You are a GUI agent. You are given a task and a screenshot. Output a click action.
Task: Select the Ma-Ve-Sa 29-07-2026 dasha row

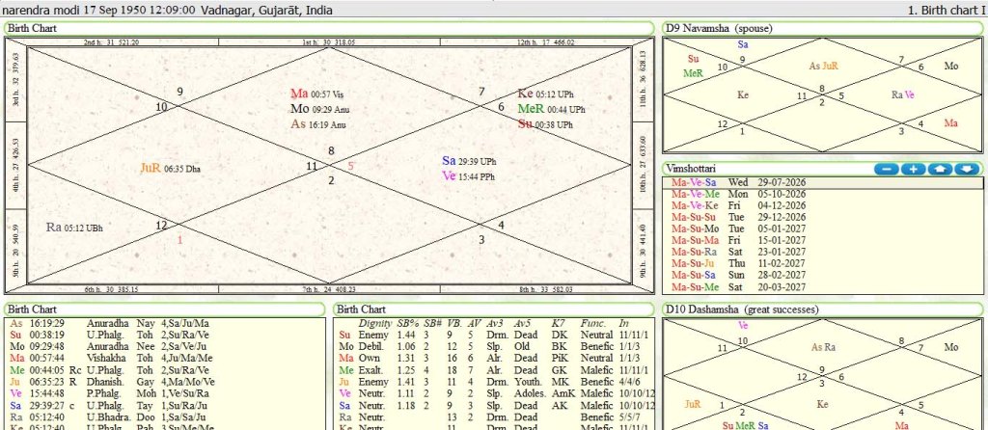pos(823,182)
